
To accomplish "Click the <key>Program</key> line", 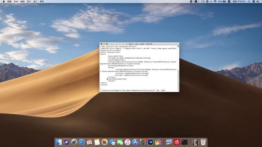I will tap(116, 60).
